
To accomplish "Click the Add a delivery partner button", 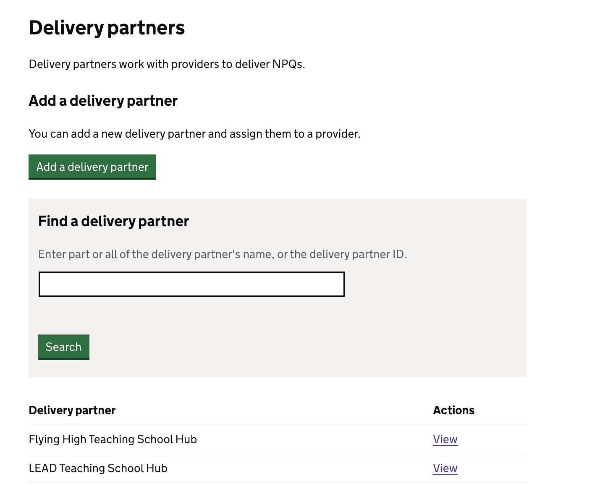I will click(x=92, y=167).
